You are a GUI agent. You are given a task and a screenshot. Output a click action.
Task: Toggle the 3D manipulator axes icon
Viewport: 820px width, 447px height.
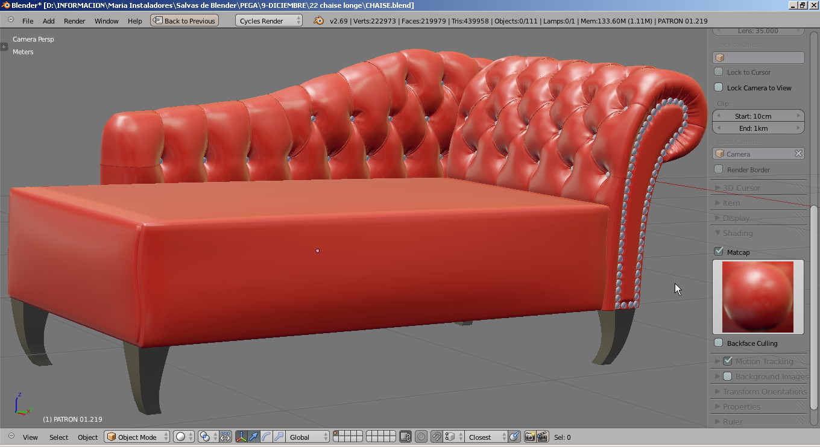point(241,437)
